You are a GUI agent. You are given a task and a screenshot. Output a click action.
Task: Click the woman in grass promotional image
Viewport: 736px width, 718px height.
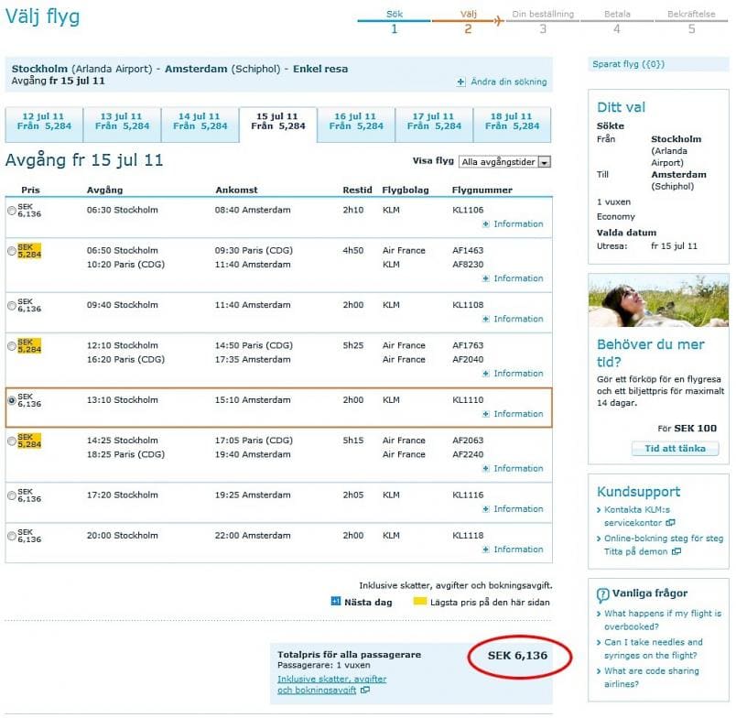(x=659, y=300)
